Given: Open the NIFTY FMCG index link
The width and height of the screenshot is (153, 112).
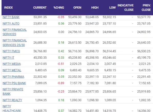Looking at the screenshot, I should click(11, 51).
